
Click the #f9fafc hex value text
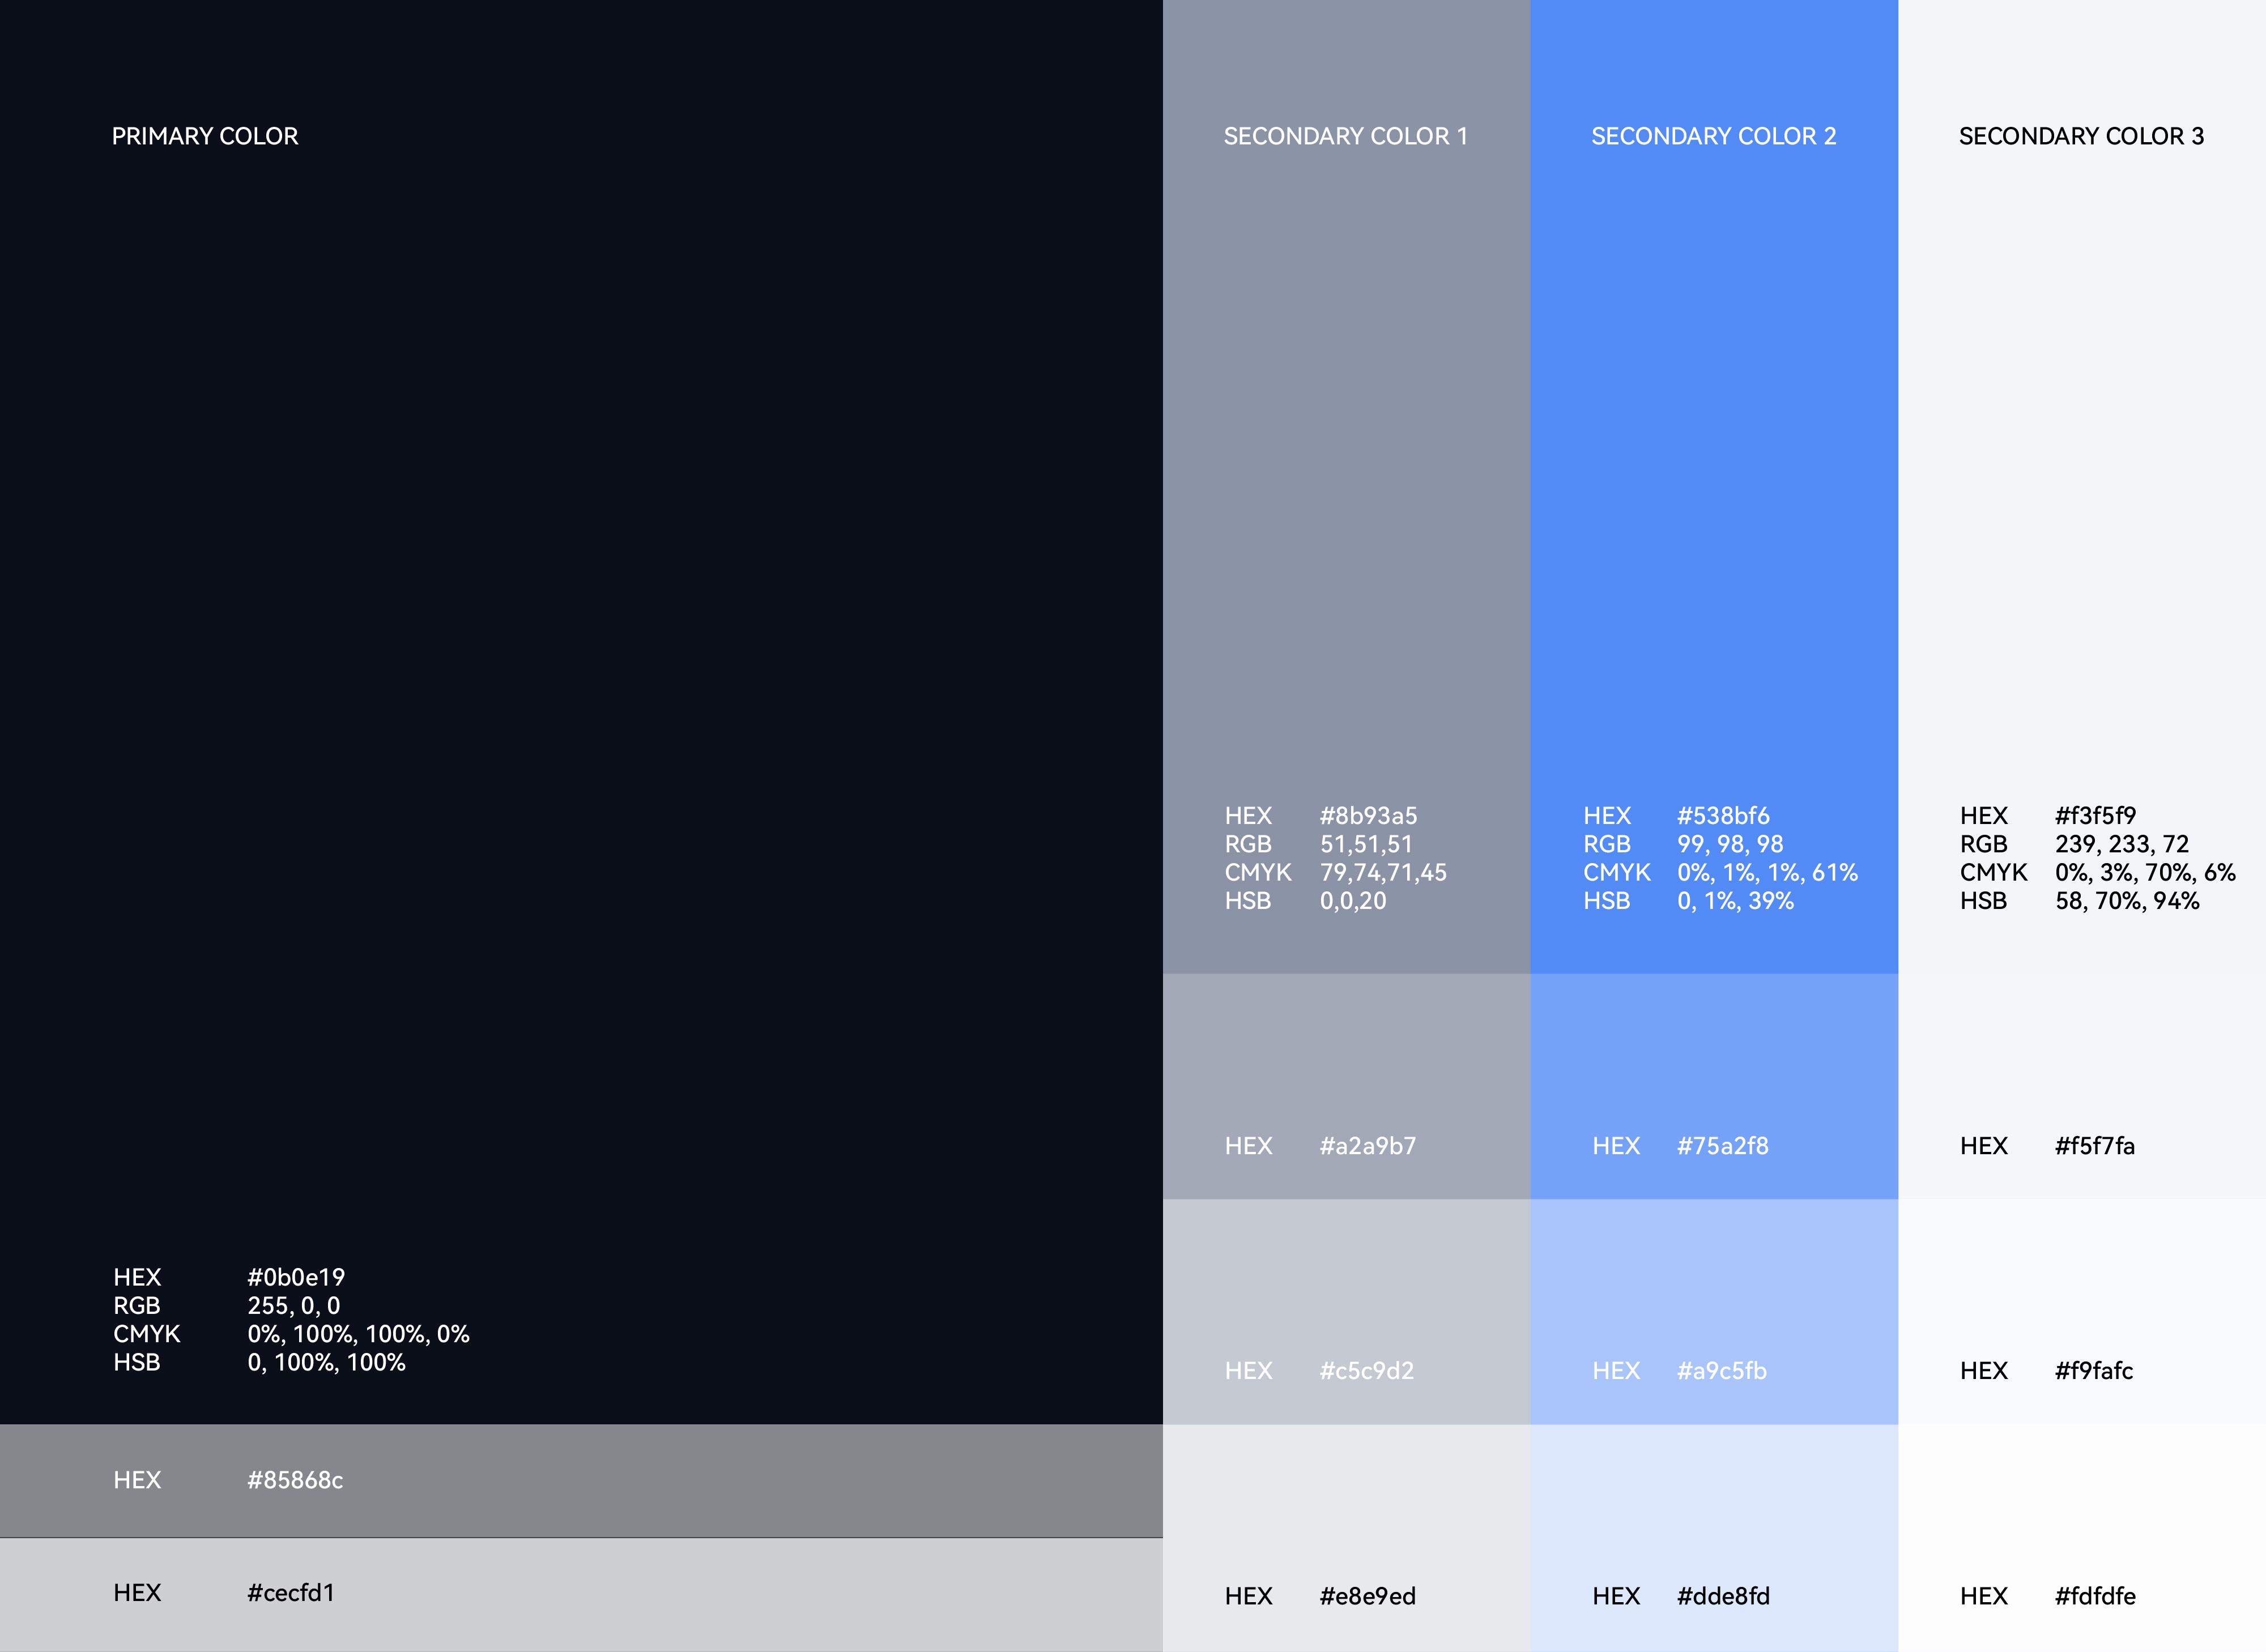[x=2093, y=1371]
